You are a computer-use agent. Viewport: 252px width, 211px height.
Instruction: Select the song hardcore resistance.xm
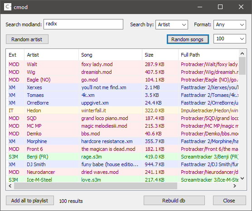[x=107, y=141]
